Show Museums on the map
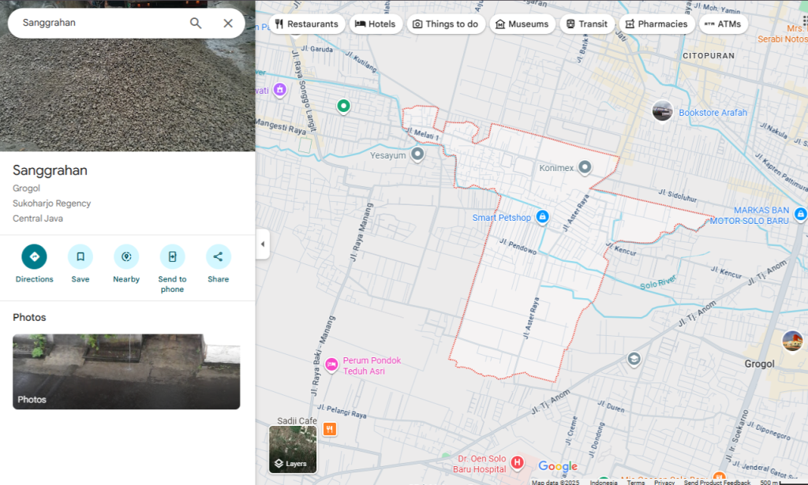The width and height of the screenshot is (808, 485). click(x=522, y=24)
